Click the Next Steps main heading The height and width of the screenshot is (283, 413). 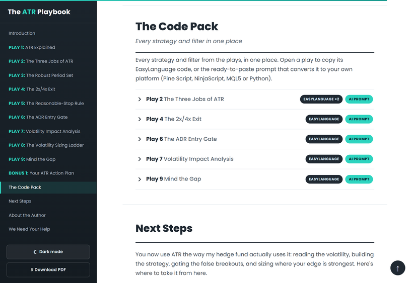coord(164,228)
